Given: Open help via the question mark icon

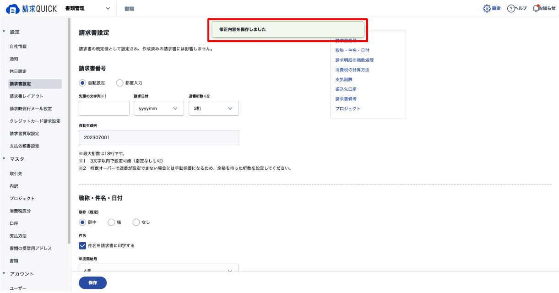Looking at the screenshot, I should tap(511, 9).
